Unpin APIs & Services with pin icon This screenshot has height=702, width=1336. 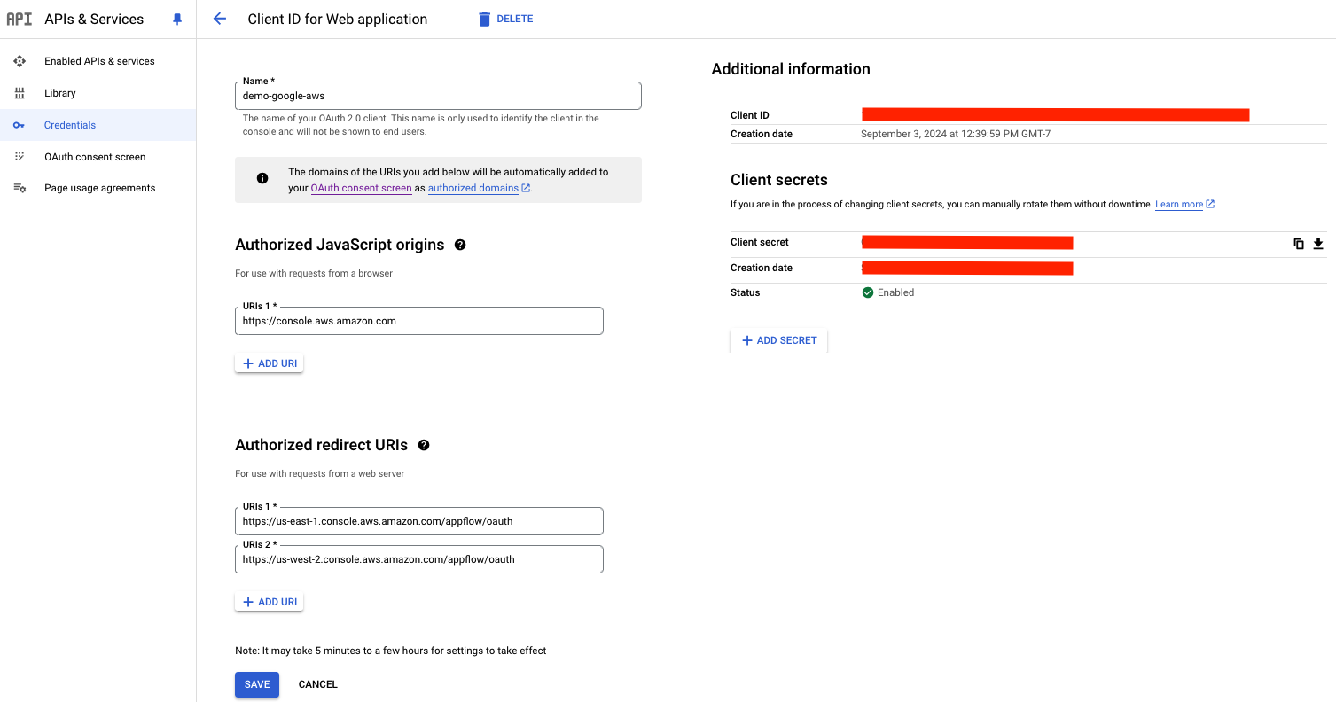click(x=177, y=19)
